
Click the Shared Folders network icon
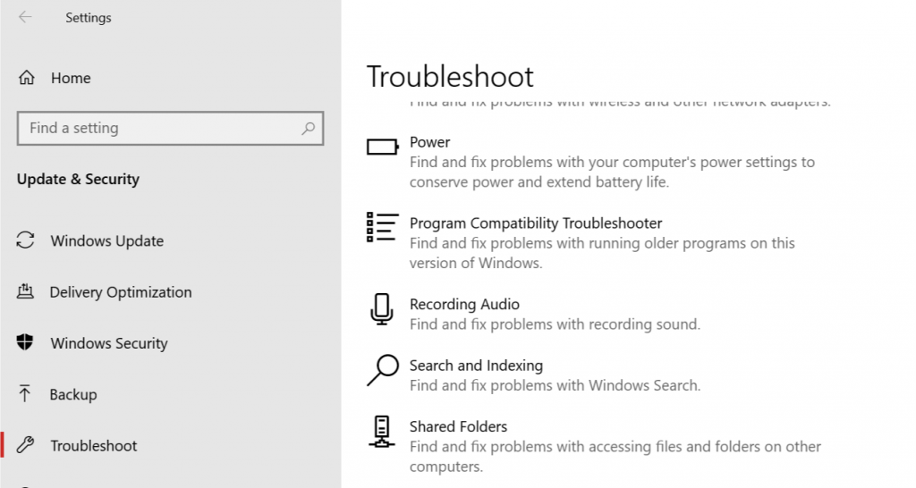coord(382,432)
